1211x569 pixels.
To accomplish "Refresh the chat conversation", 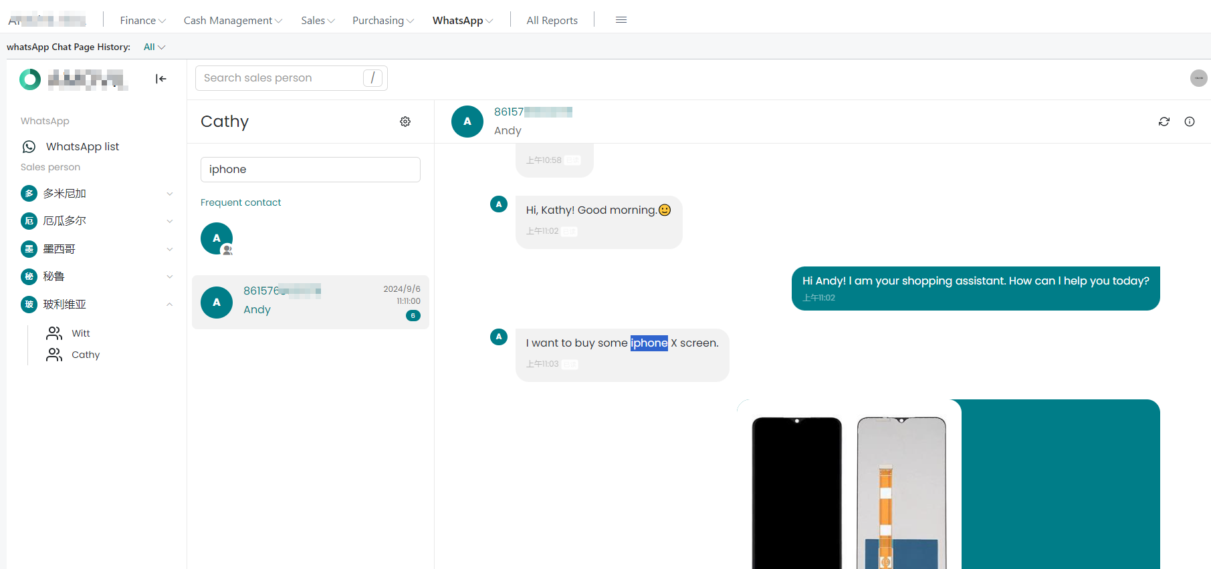I will (1164, 122).
